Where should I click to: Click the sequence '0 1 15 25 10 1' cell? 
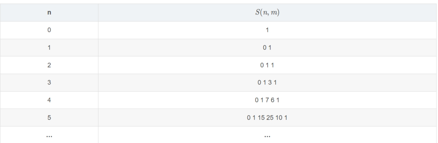coord(267,118)
